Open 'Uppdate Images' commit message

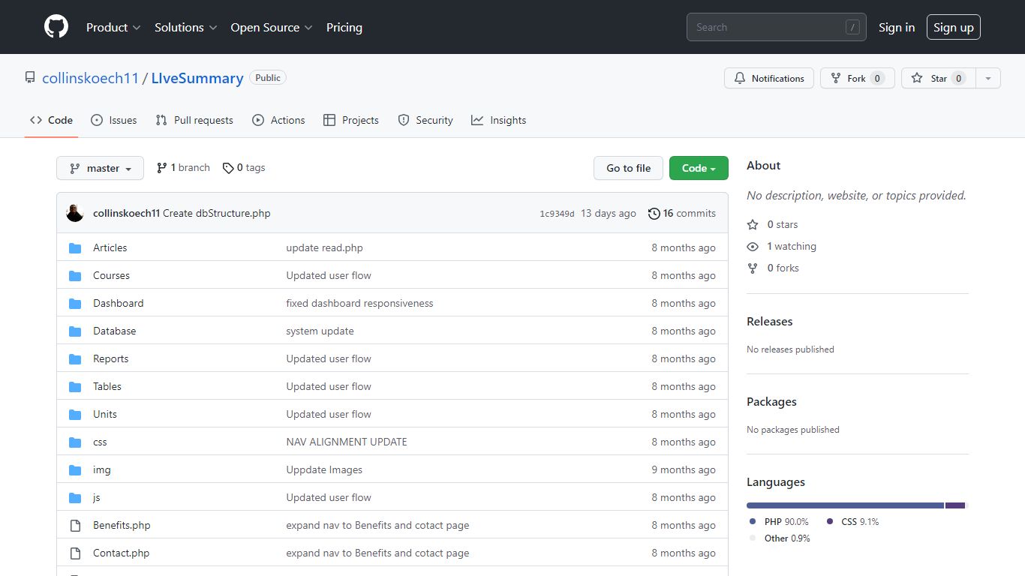point(324,469)
